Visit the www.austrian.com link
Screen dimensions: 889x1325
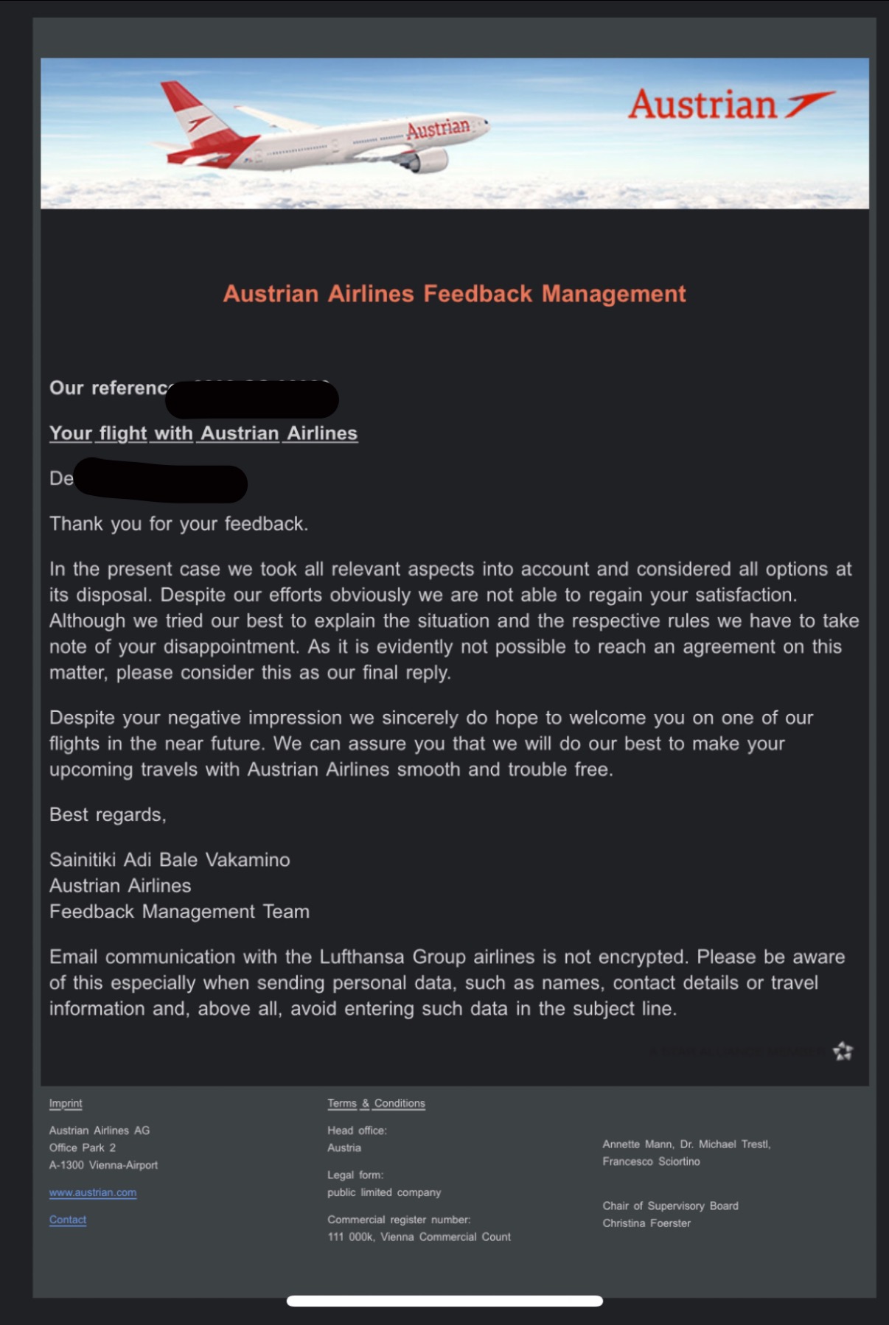pos(93,1192)
